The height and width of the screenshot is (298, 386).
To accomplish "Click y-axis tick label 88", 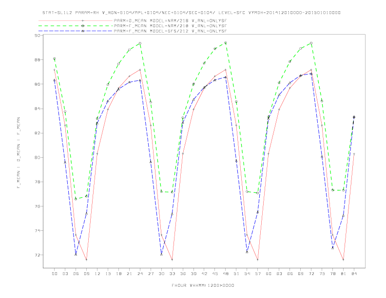I will pyautogui.click(x=38, y=60).
